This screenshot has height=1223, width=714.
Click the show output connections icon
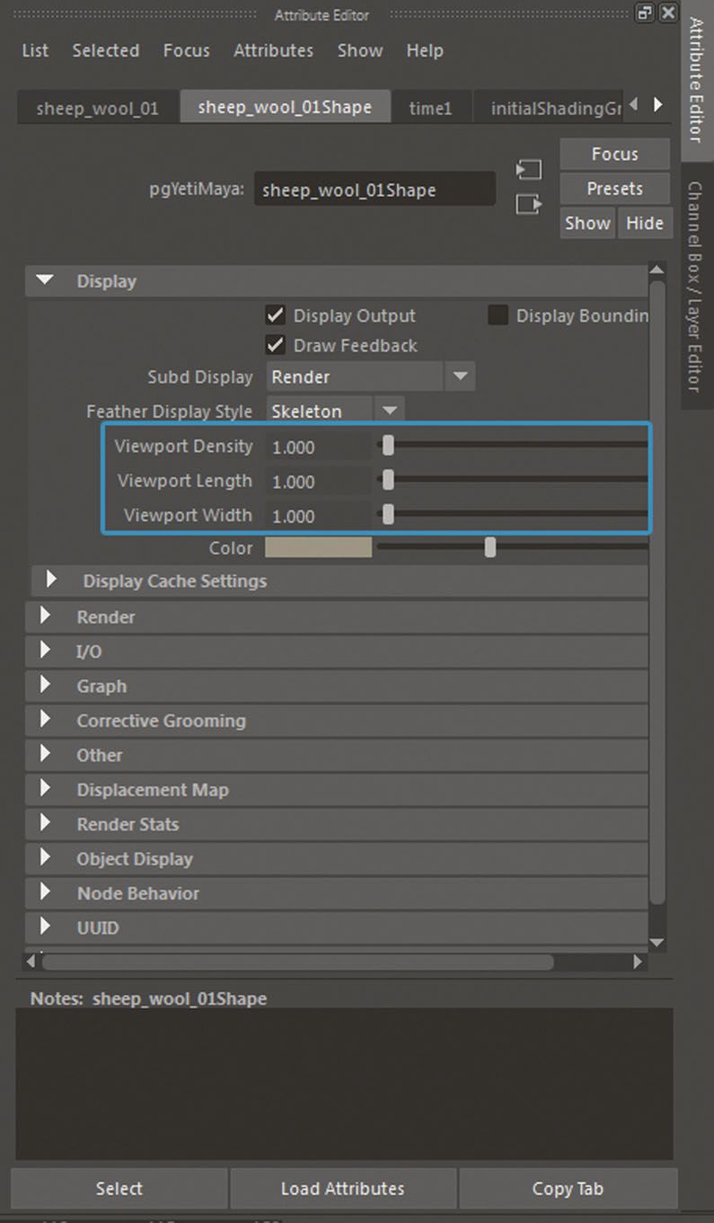(529, 205)
